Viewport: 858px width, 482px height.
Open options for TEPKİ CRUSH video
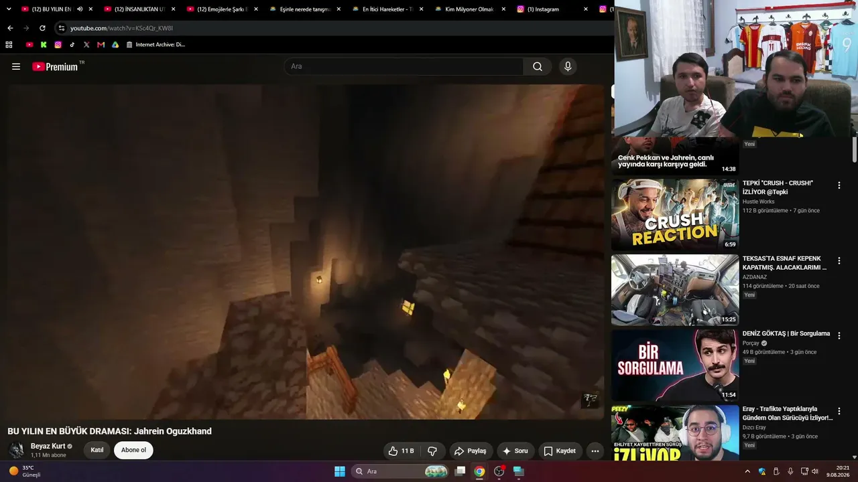(x=839, y=185)
